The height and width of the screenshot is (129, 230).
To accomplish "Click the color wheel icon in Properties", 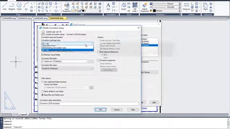I will 151,11.
